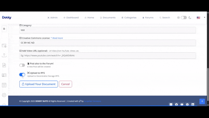The height and width of the screenshot is (118, 209).
Task: Open the YouTube link in the footer
Action: point(182,104)
